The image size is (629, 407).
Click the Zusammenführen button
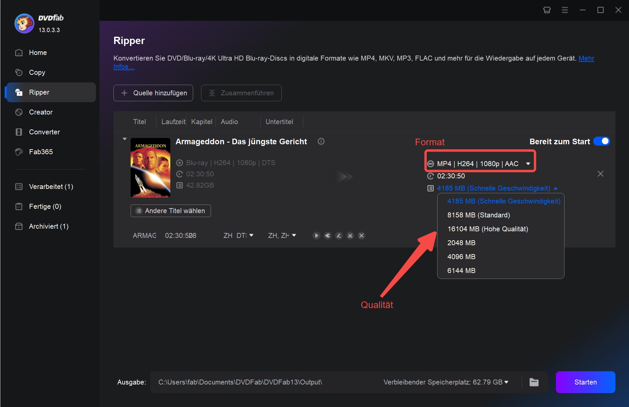241,93
